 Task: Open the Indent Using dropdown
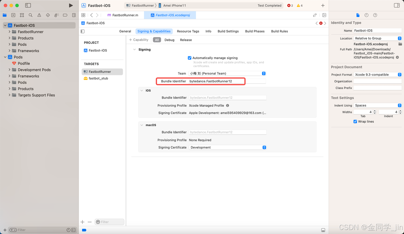click(377, 106)
